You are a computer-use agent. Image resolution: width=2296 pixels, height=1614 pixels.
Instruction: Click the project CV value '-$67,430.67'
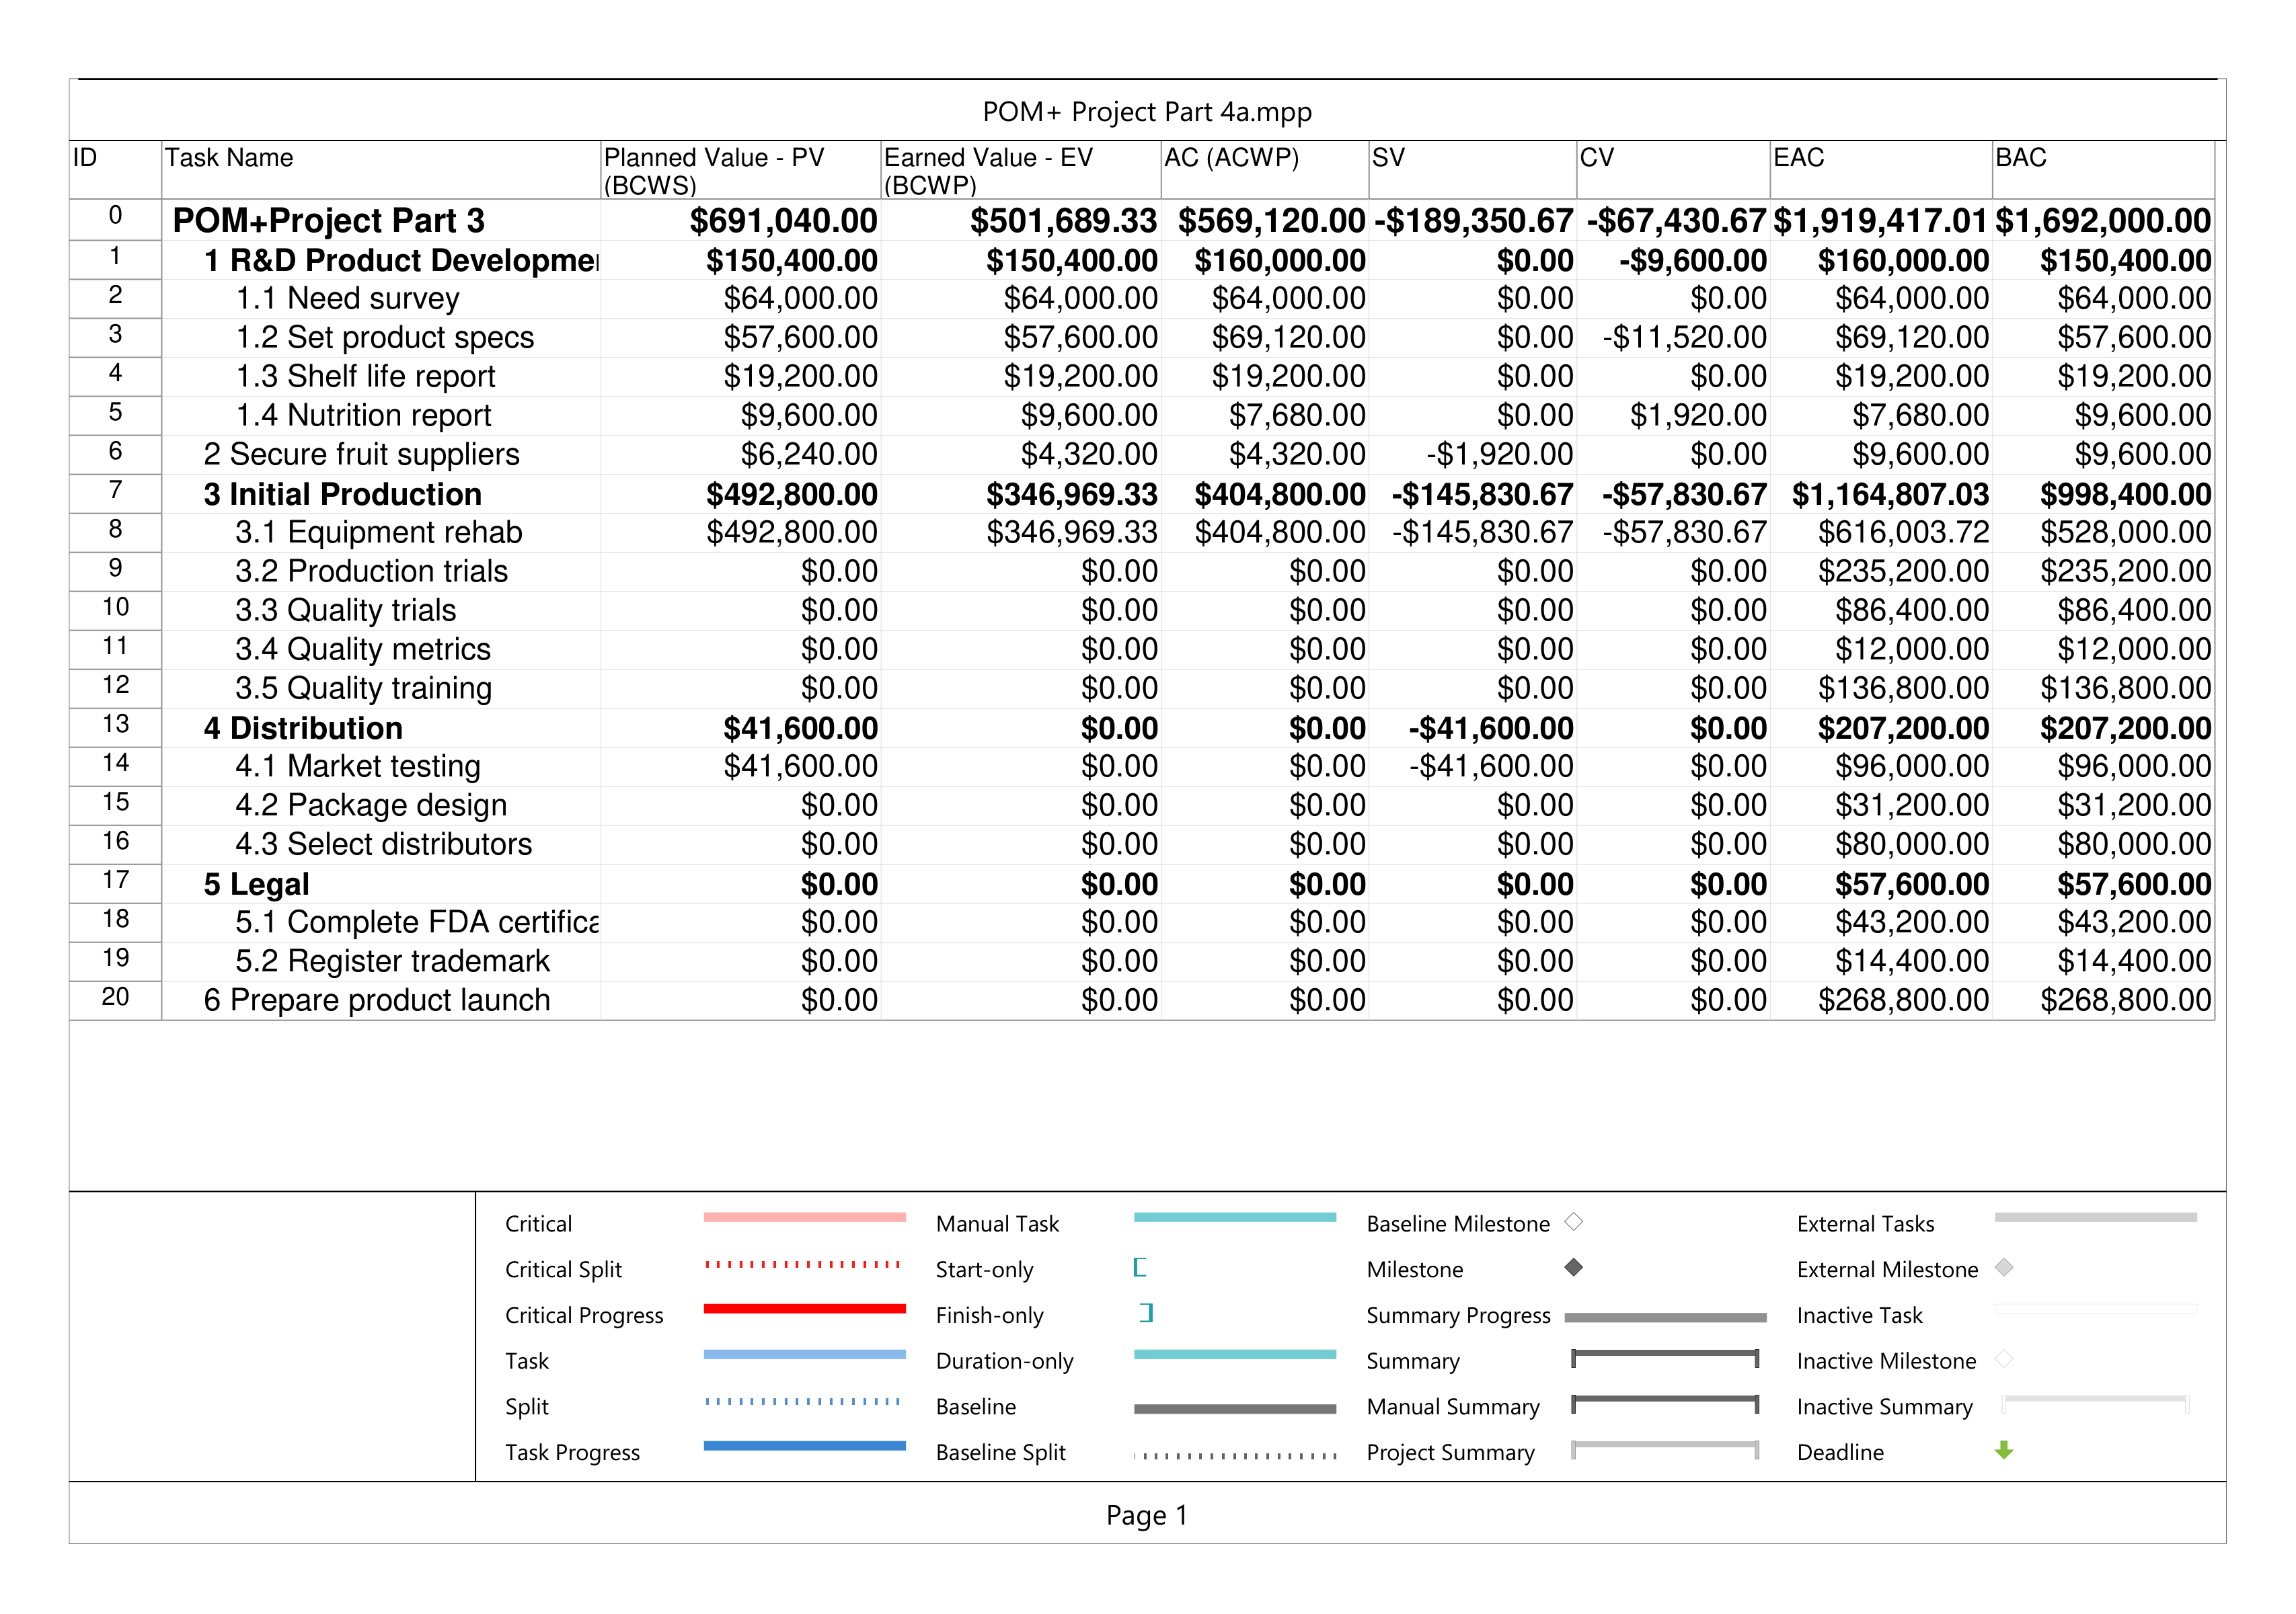[x=1676, y=220]
